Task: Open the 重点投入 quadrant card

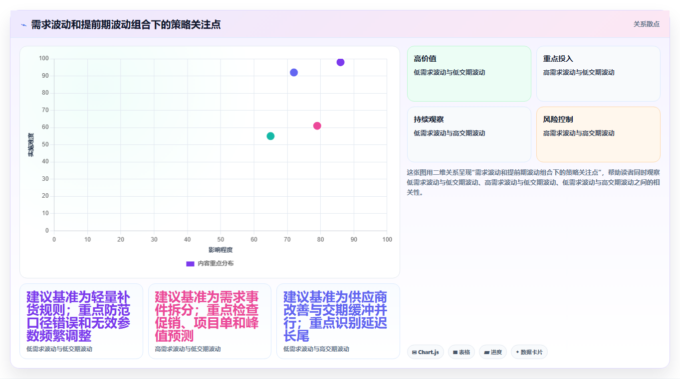Action: [x=598, y=74]
